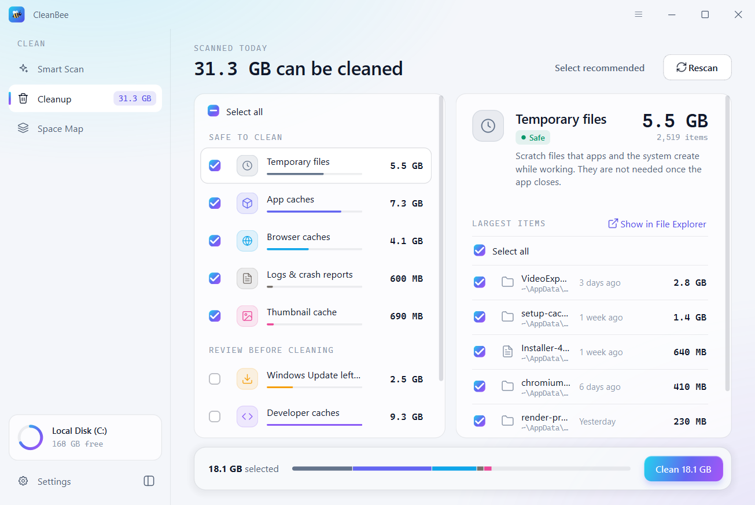Image resolution: width=755 pixels, height=505 pixels.
Task: Click the App caches cube icon
Action: pyautogui.click(x=247, y=203)
